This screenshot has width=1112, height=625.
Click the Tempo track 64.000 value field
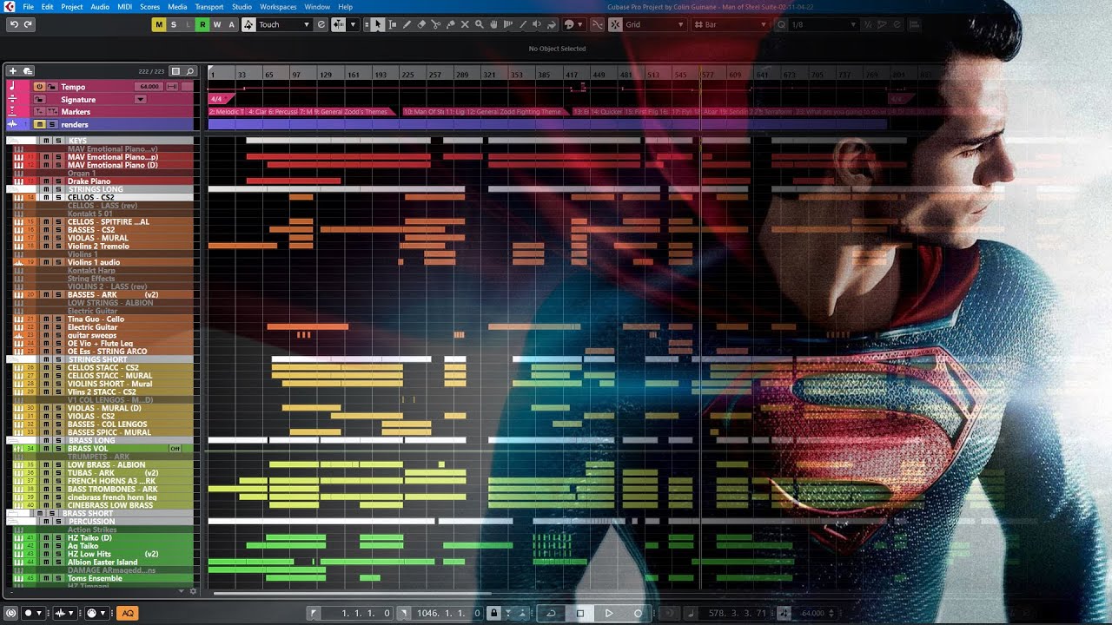point(149,87)
